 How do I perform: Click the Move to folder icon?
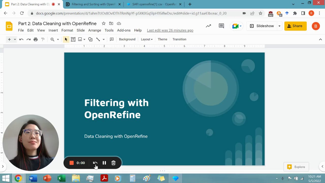(111, 23)
